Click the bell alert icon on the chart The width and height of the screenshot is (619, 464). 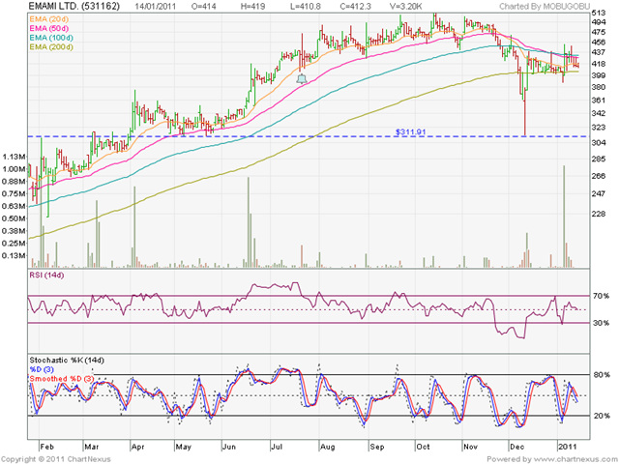tap(302, 78)
